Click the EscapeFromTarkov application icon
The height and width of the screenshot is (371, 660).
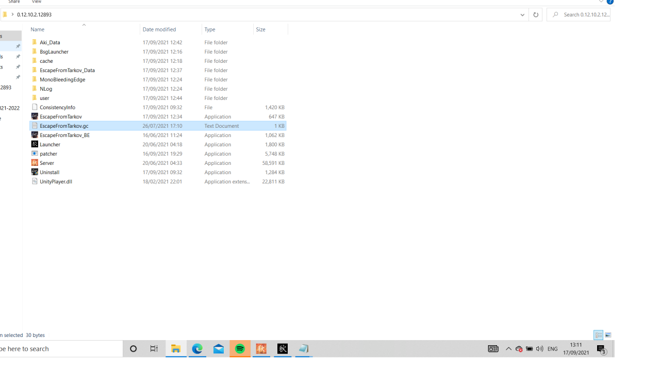[x=35, y=116]
